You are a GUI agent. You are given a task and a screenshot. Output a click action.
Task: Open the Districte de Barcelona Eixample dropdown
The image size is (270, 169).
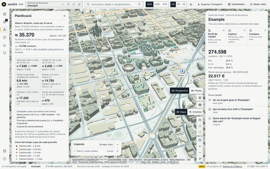pyautogui.click(x=46, y=4)
